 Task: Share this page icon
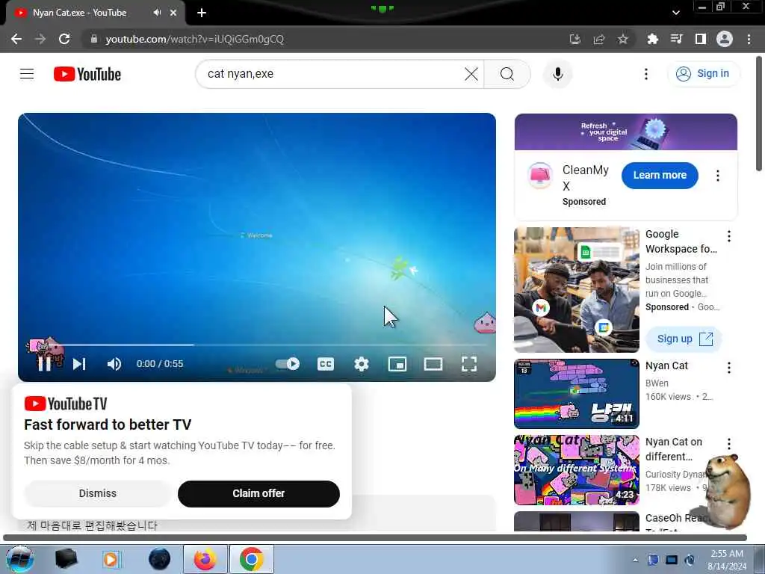tap(598, 39)
